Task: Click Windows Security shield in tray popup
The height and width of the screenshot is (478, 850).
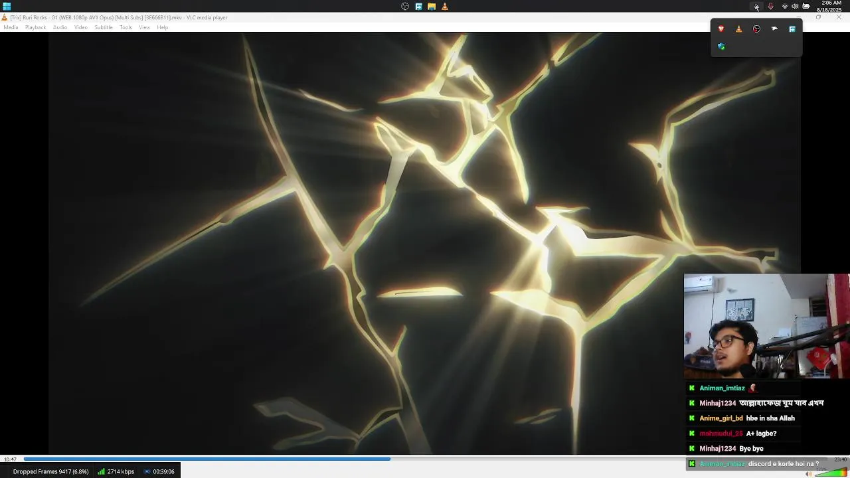Action: click(721, 46)
